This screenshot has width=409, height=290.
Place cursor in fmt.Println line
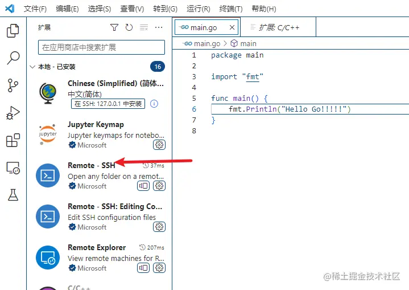[290, 109]
